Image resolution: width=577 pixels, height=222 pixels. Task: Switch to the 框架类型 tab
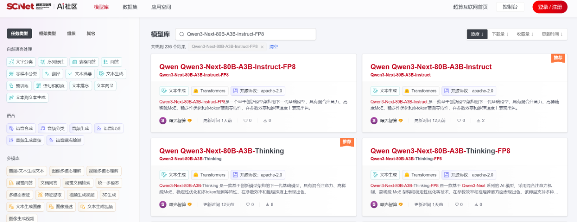tap(47, 33)
